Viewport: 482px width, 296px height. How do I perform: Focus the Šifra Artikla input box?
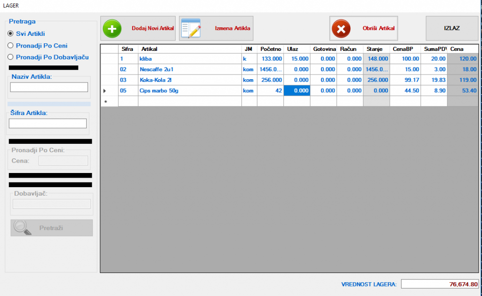click(x=48, y=123)
